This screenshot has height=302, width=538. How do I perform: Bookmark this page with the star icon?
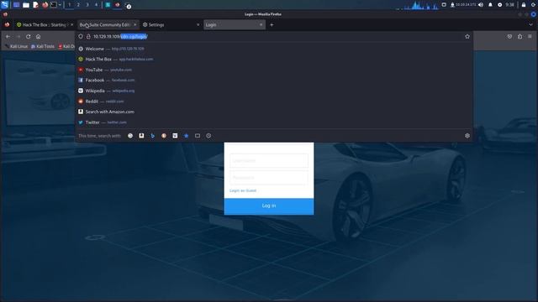(x=467, y=36)
